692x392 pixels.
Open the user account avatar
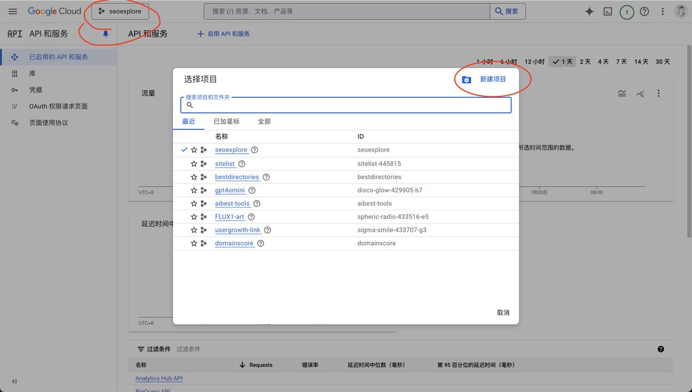point(680,12)
